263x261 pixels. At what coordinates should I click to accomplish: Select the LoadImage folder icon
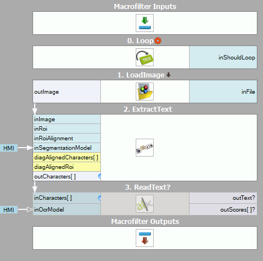145,91
